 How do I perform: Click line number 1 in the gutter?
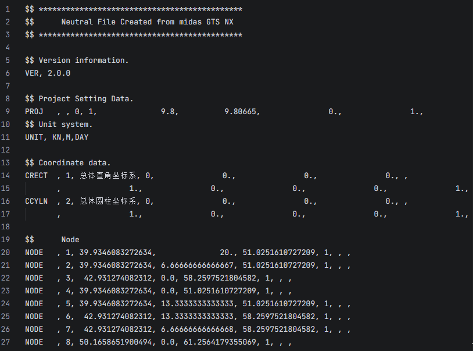(x=8, y=9)
